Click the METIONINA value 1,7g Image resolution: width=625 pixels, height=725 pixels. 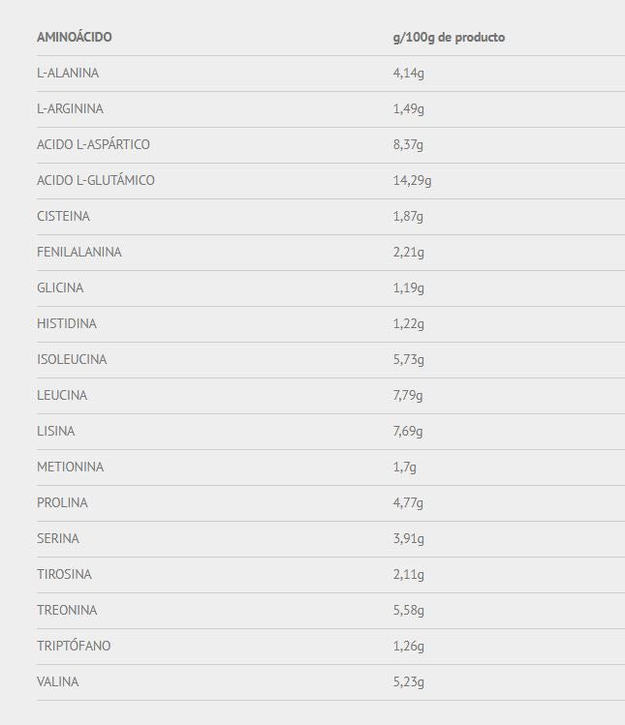point(405,468)
